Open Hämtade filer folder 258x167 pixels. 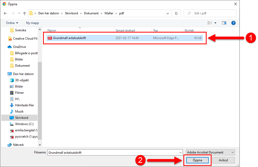[x=25, y=105]
